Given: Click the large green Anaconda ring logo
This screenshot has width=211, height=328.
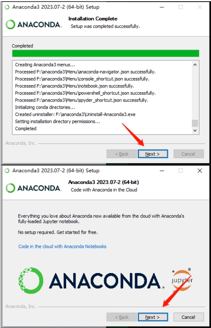Looking at the screenshot, I should (x=31, y=281).
